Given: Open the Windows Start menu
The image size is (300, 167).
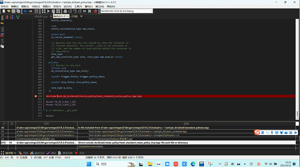Looking at the screenshot, I should 89,164.
